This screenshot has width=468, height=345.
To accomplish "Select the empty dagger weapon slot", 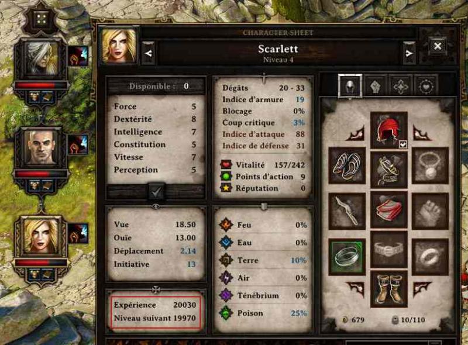I will tap(347, 211).
